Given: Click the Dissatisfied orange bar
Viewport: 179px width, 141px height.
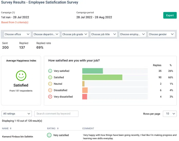Looking at the screenshot, I should (x=85, y=90).
